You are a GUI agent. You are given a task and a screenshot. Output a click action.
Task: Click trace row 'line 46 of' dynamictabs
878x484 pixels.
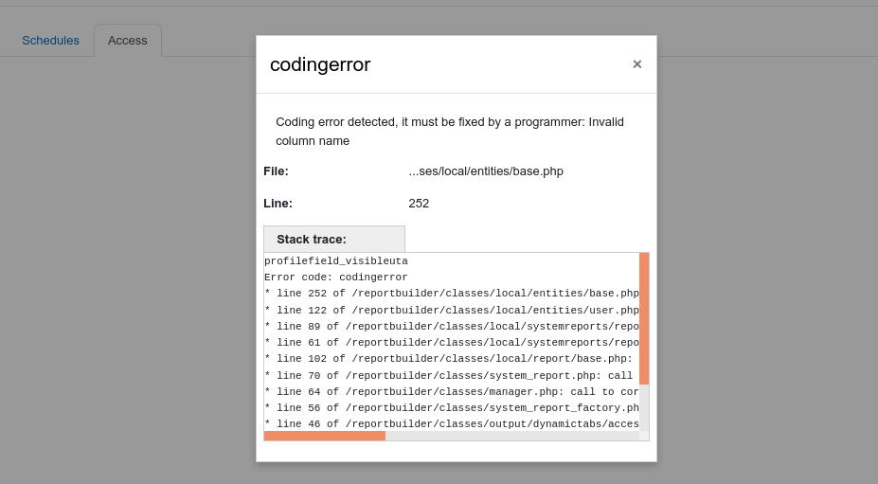coord(452,424)
